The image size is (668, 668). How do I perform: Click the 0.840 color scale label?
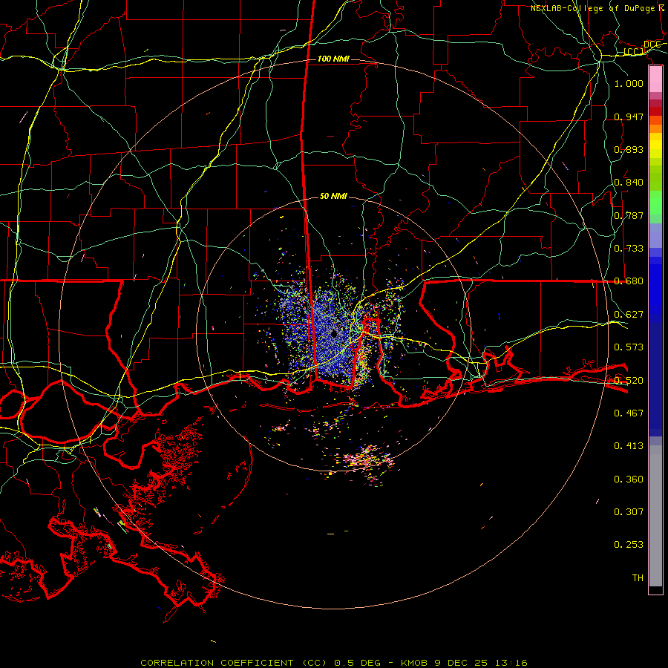coord(629,183)
